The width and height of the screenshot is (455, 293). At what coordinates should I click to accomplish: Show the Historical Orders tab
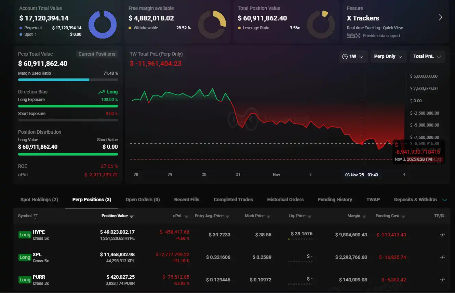click(x=285, y=200)
